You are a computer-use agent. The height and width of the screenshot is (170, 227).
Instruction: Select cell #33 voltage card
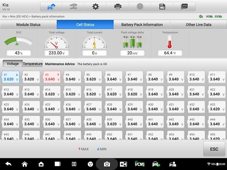point(217,107)
